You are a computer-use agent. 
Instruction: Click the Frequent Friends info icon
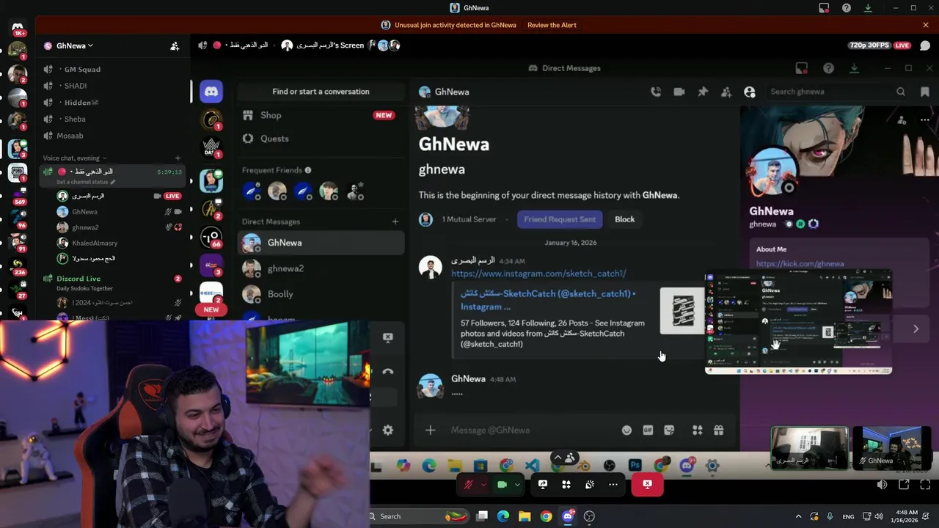pos(308,170)
